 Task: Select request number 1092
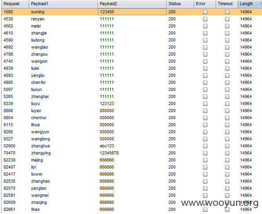(8, 12)
